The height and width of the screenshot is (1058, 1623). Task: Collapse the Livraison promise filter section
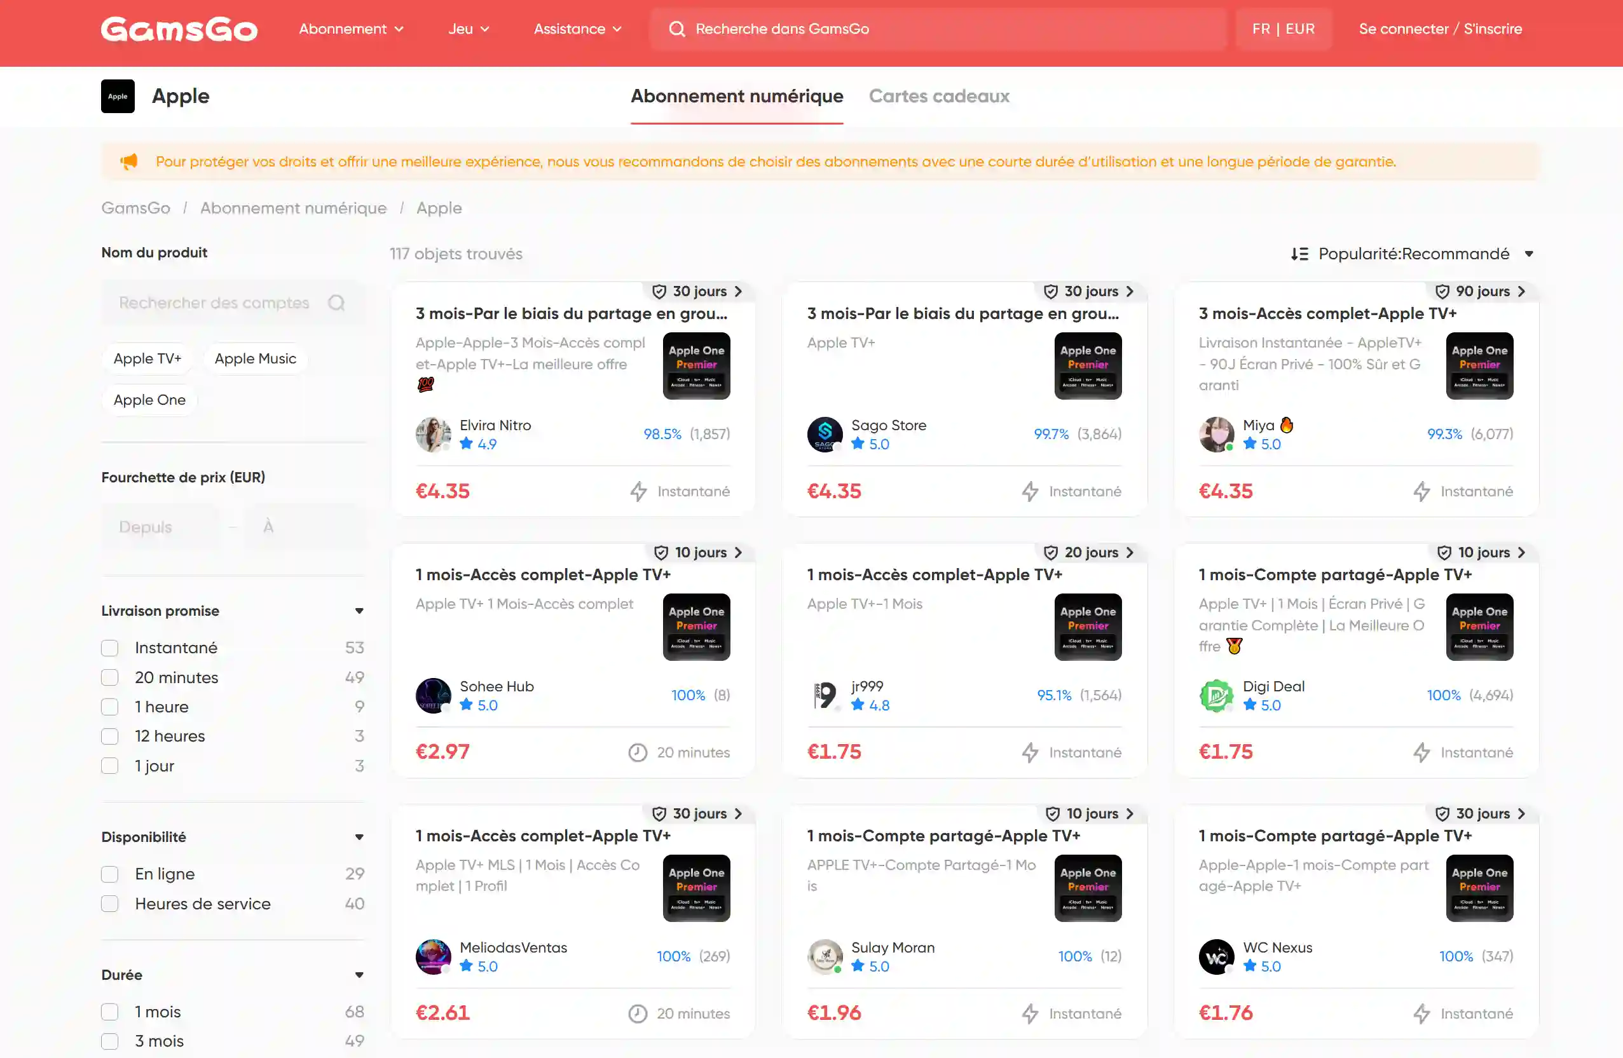point(359,611)
